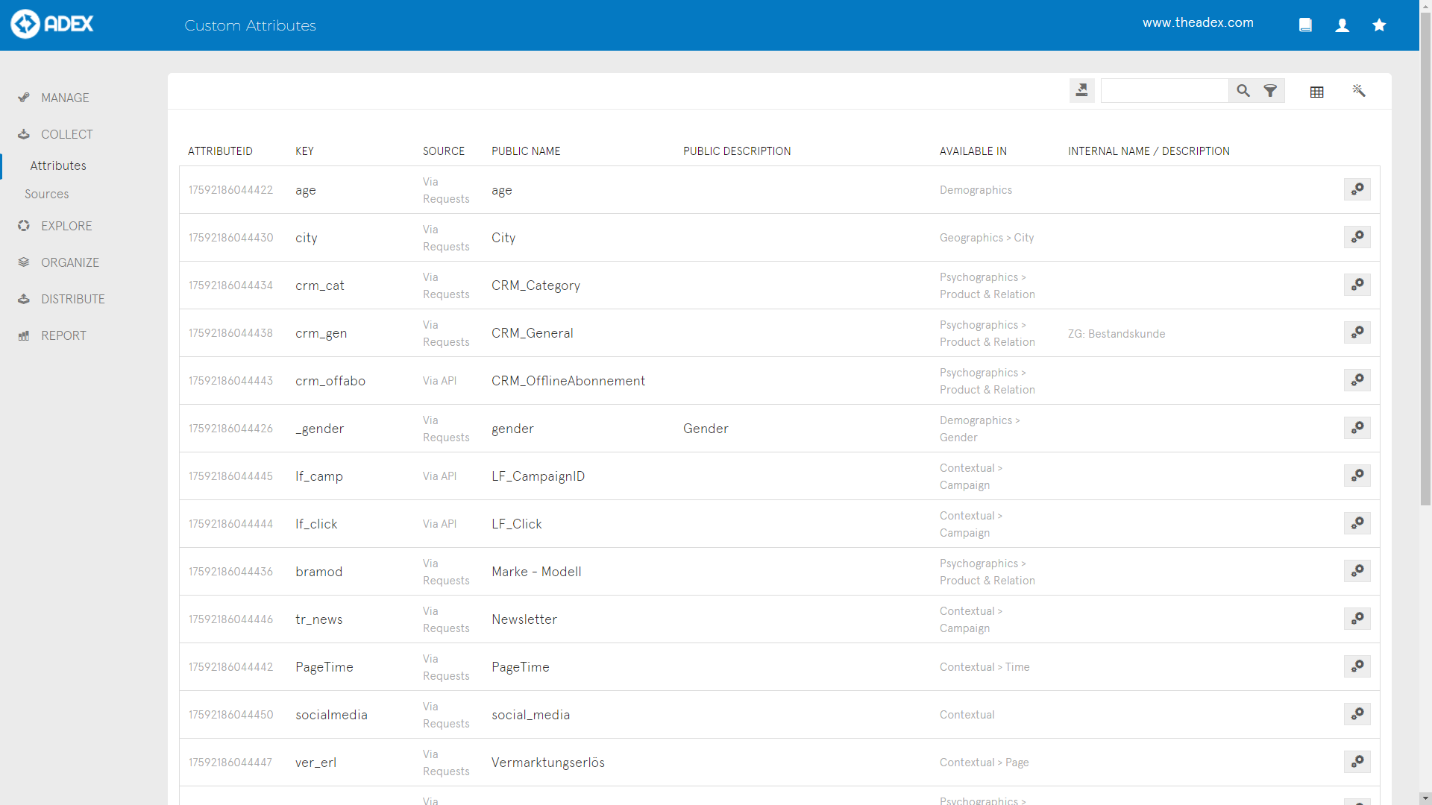This screenshot has width=1432, height=805.
Task: Open the Sources submenu item
Action: point(46,194)
